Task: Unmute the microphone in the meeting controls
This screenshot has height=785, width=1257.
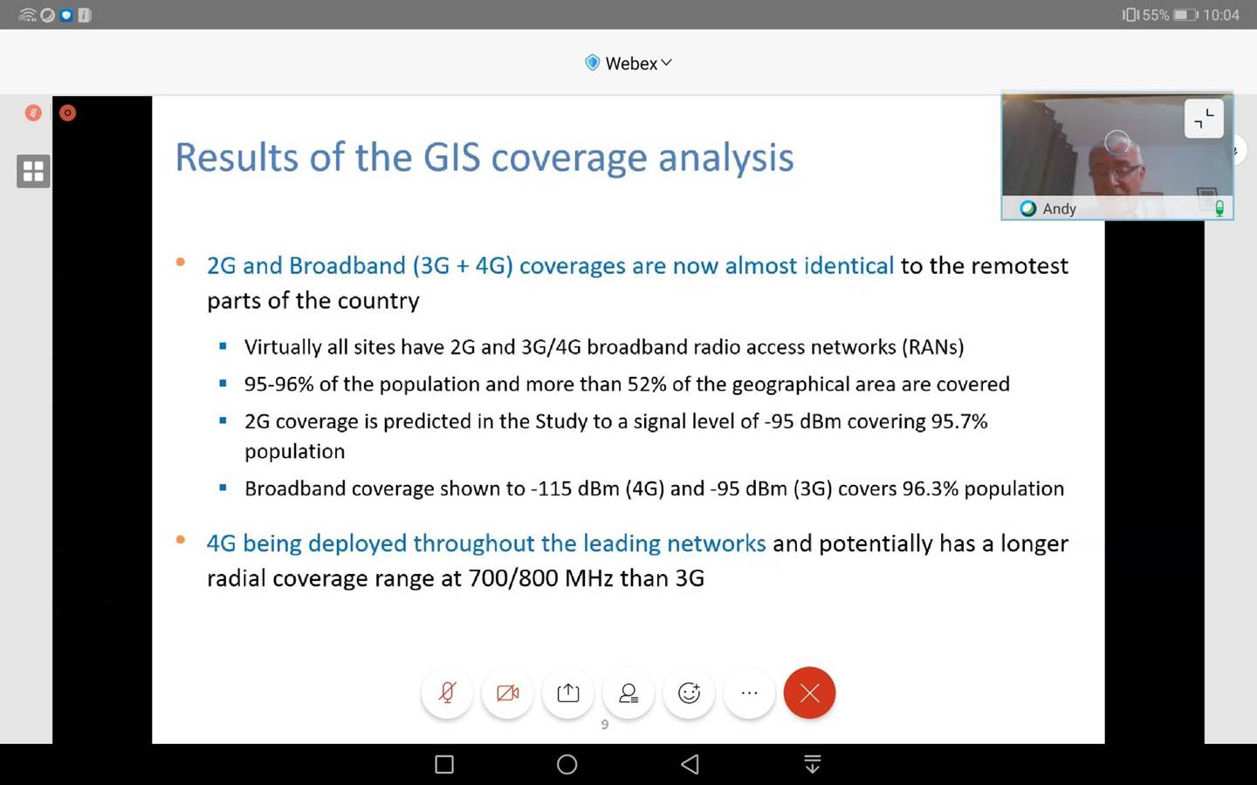Action: 447,693
